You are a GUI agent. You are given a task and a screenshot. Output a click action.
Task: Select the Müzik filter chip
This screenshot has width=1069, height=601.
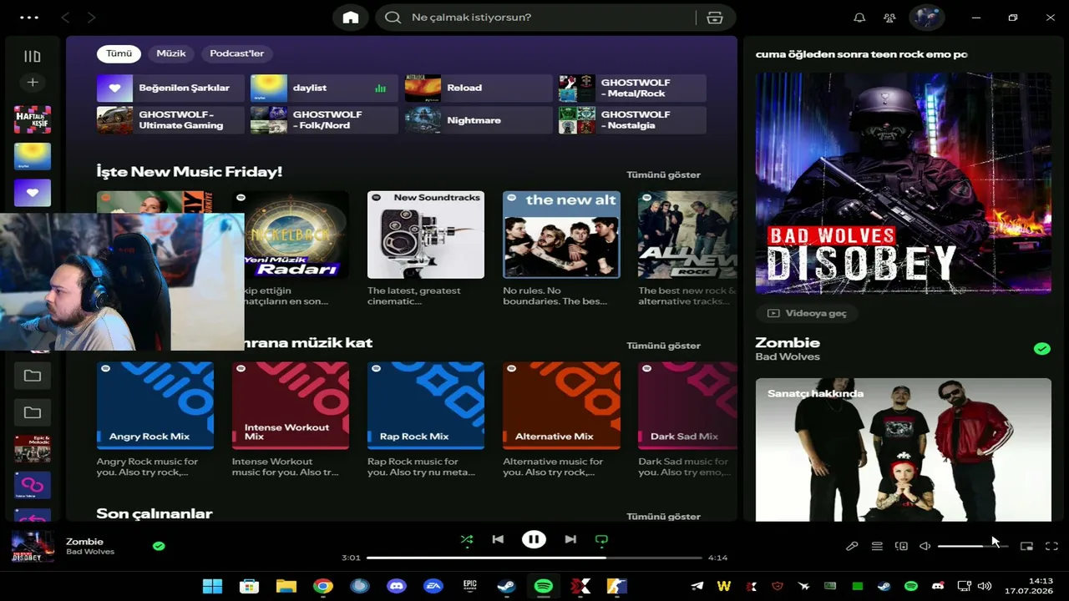pyautogui.click(x=171, y=53)
